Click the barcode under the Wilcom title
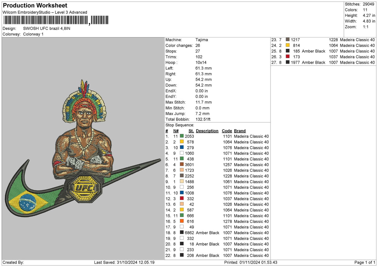 55,21
